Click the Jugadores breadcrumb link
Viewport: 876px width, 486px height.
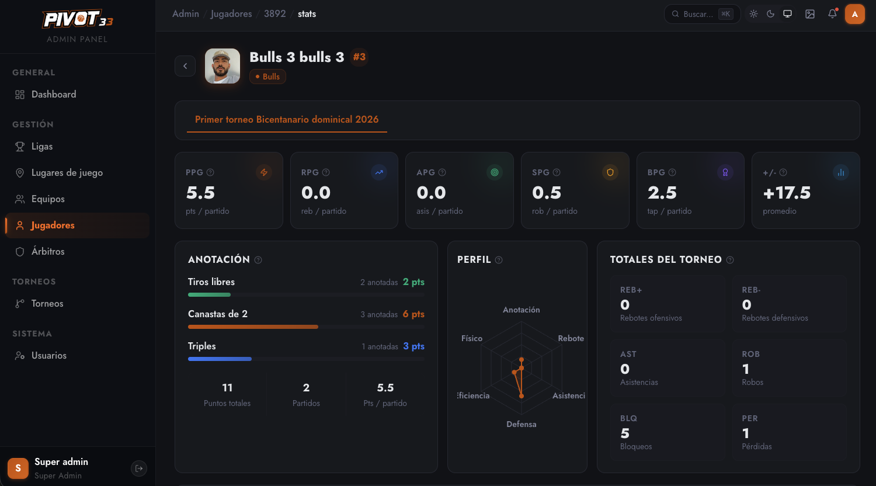point(231,14)
